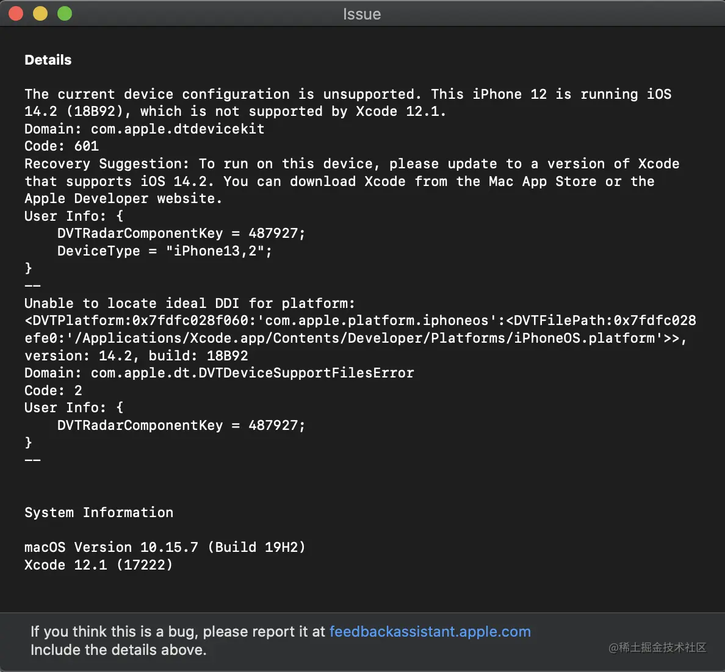Viewport: 725px width, 672px height.
Task: Click the 'Xcode 12.1 (17222)' line
Action: (98, 565)
